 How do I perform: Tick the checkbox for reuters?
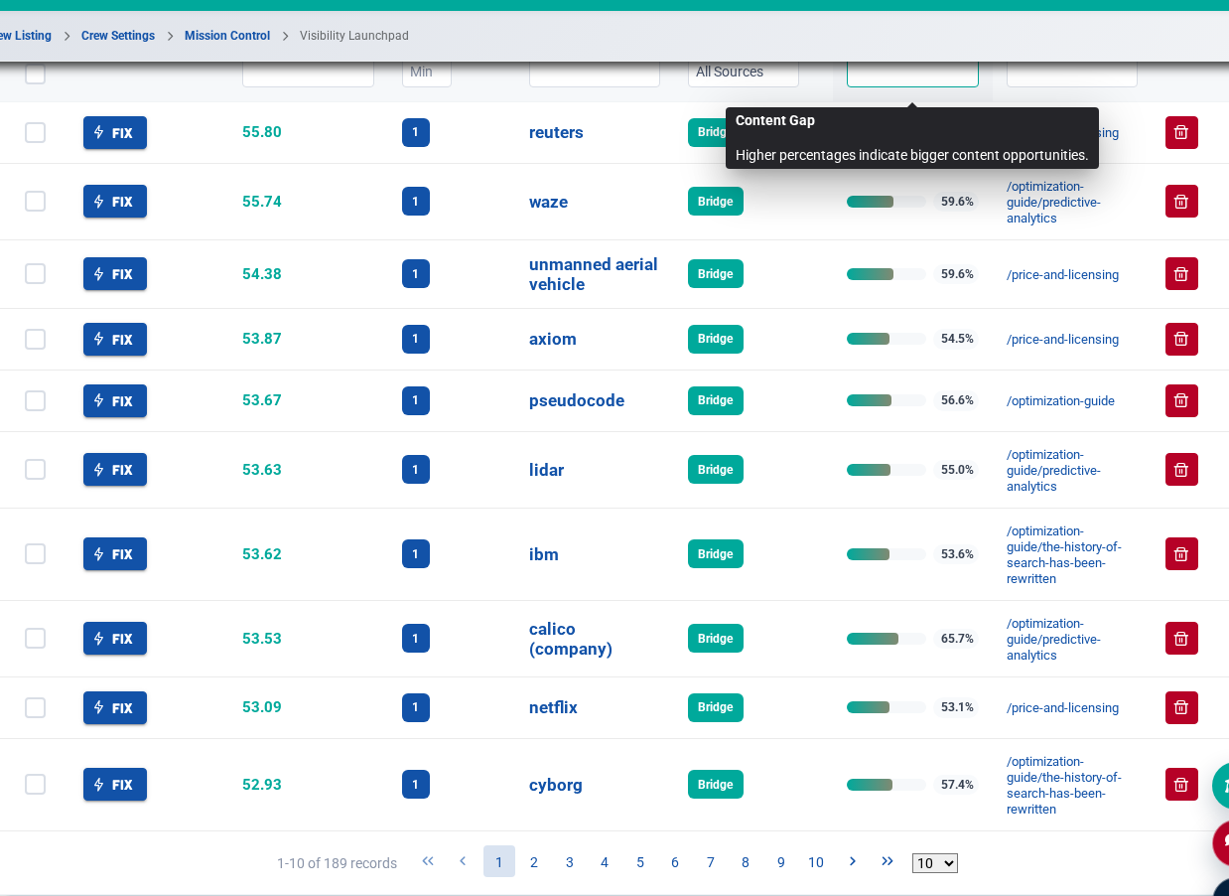[x=36, y=132]
